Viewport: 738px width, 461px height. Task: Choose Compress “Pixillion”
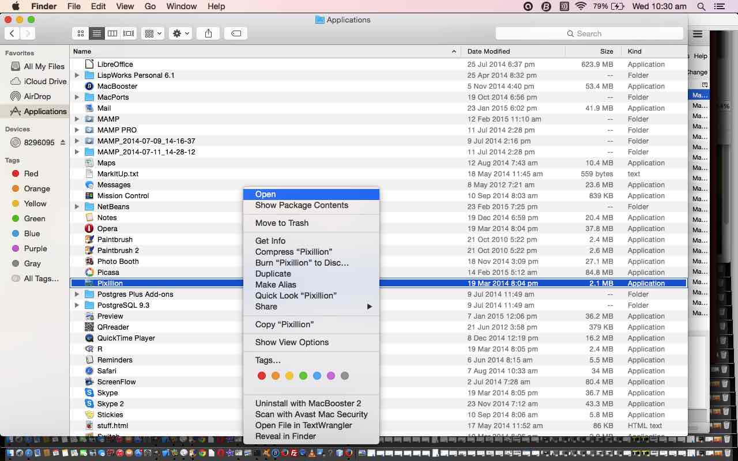[x=311, y=252]
